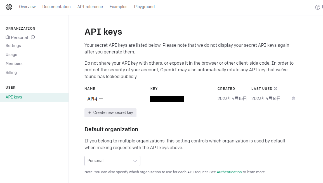Click the help question mark icon
Viewport: 323px width, 183px height.
pyautogui.click(x=317, y=8)
